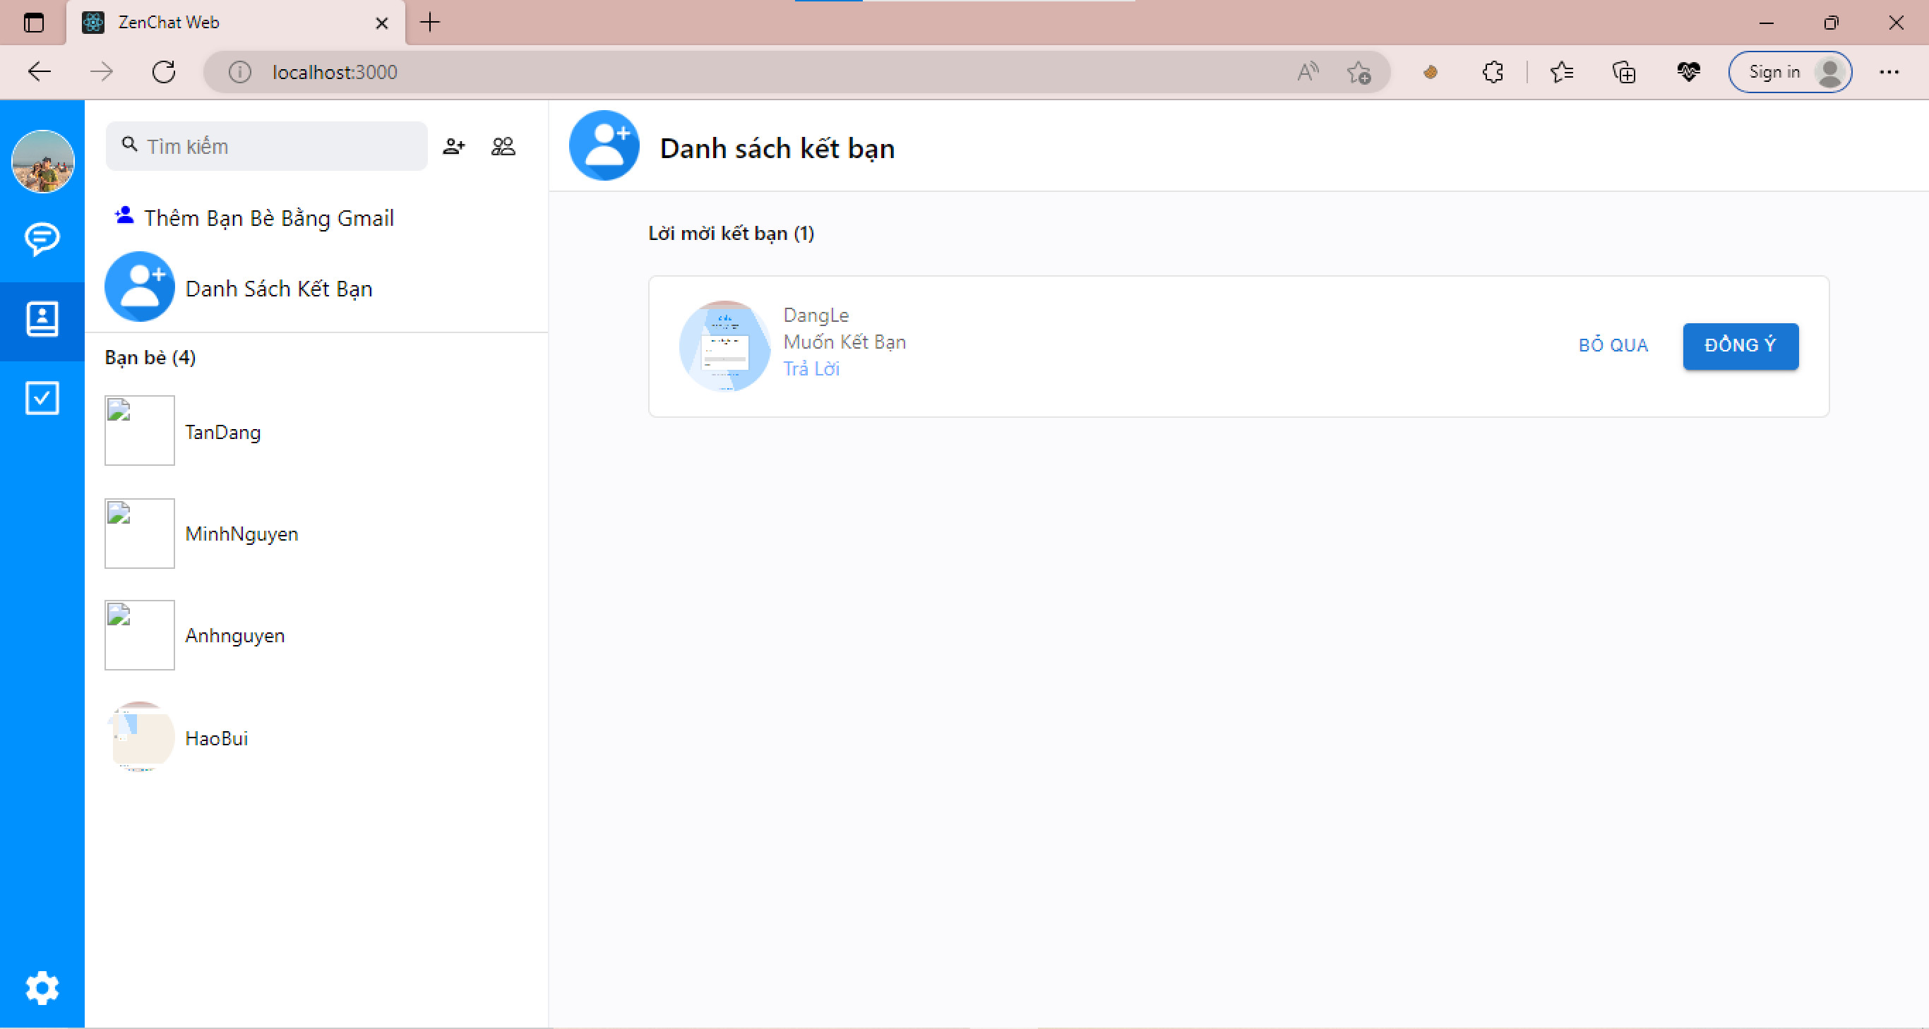Select friend HaoBui from the list
1929x1029 pixels.
click(217, 738)
